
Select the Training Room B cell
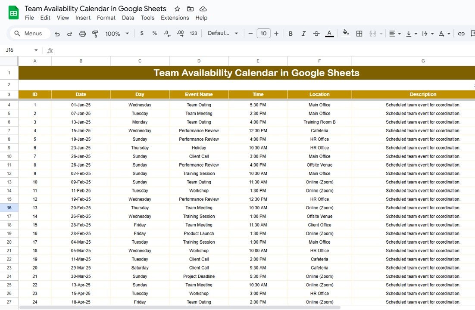tap(319, 122)
